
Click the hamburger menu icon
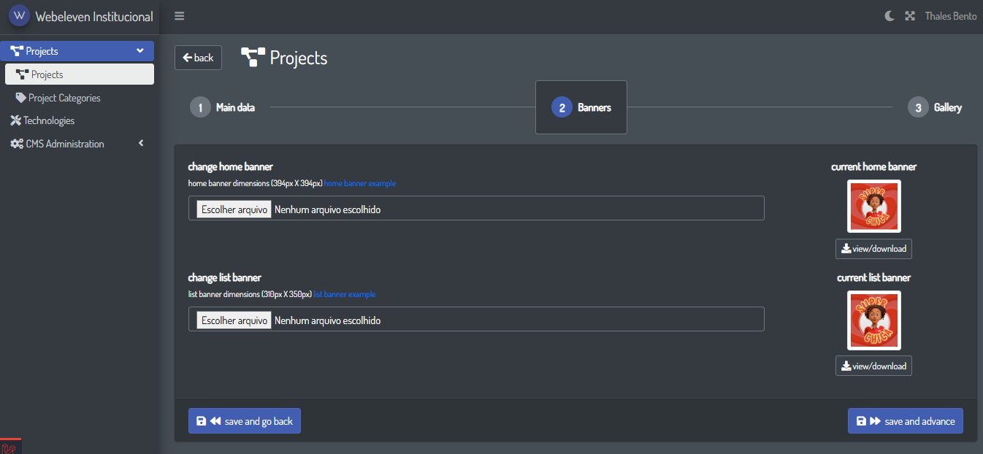pos(179,16)
